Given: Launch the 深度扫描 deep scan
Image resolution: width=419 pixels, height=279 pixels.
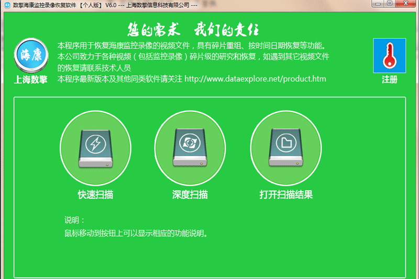Looking at the screenshot, I should point(190,148).
